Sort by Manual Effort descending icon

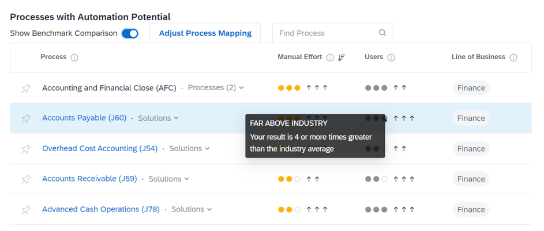point(342,57)
